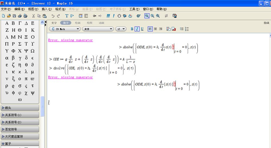
Task: Open a file using folder icon
Action: (x=9, y=16)
